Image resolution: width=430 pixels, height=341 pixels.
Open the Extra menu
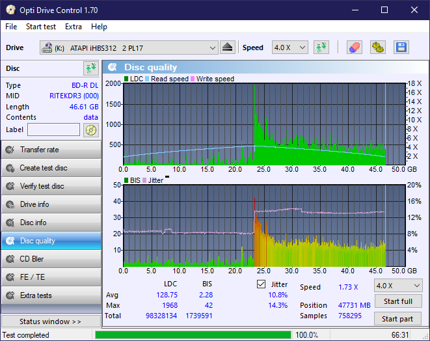click(x=74, y=27)
